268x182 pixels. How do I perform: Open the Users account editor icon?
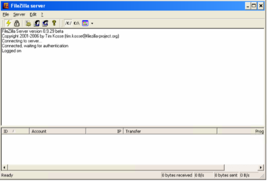36,23
